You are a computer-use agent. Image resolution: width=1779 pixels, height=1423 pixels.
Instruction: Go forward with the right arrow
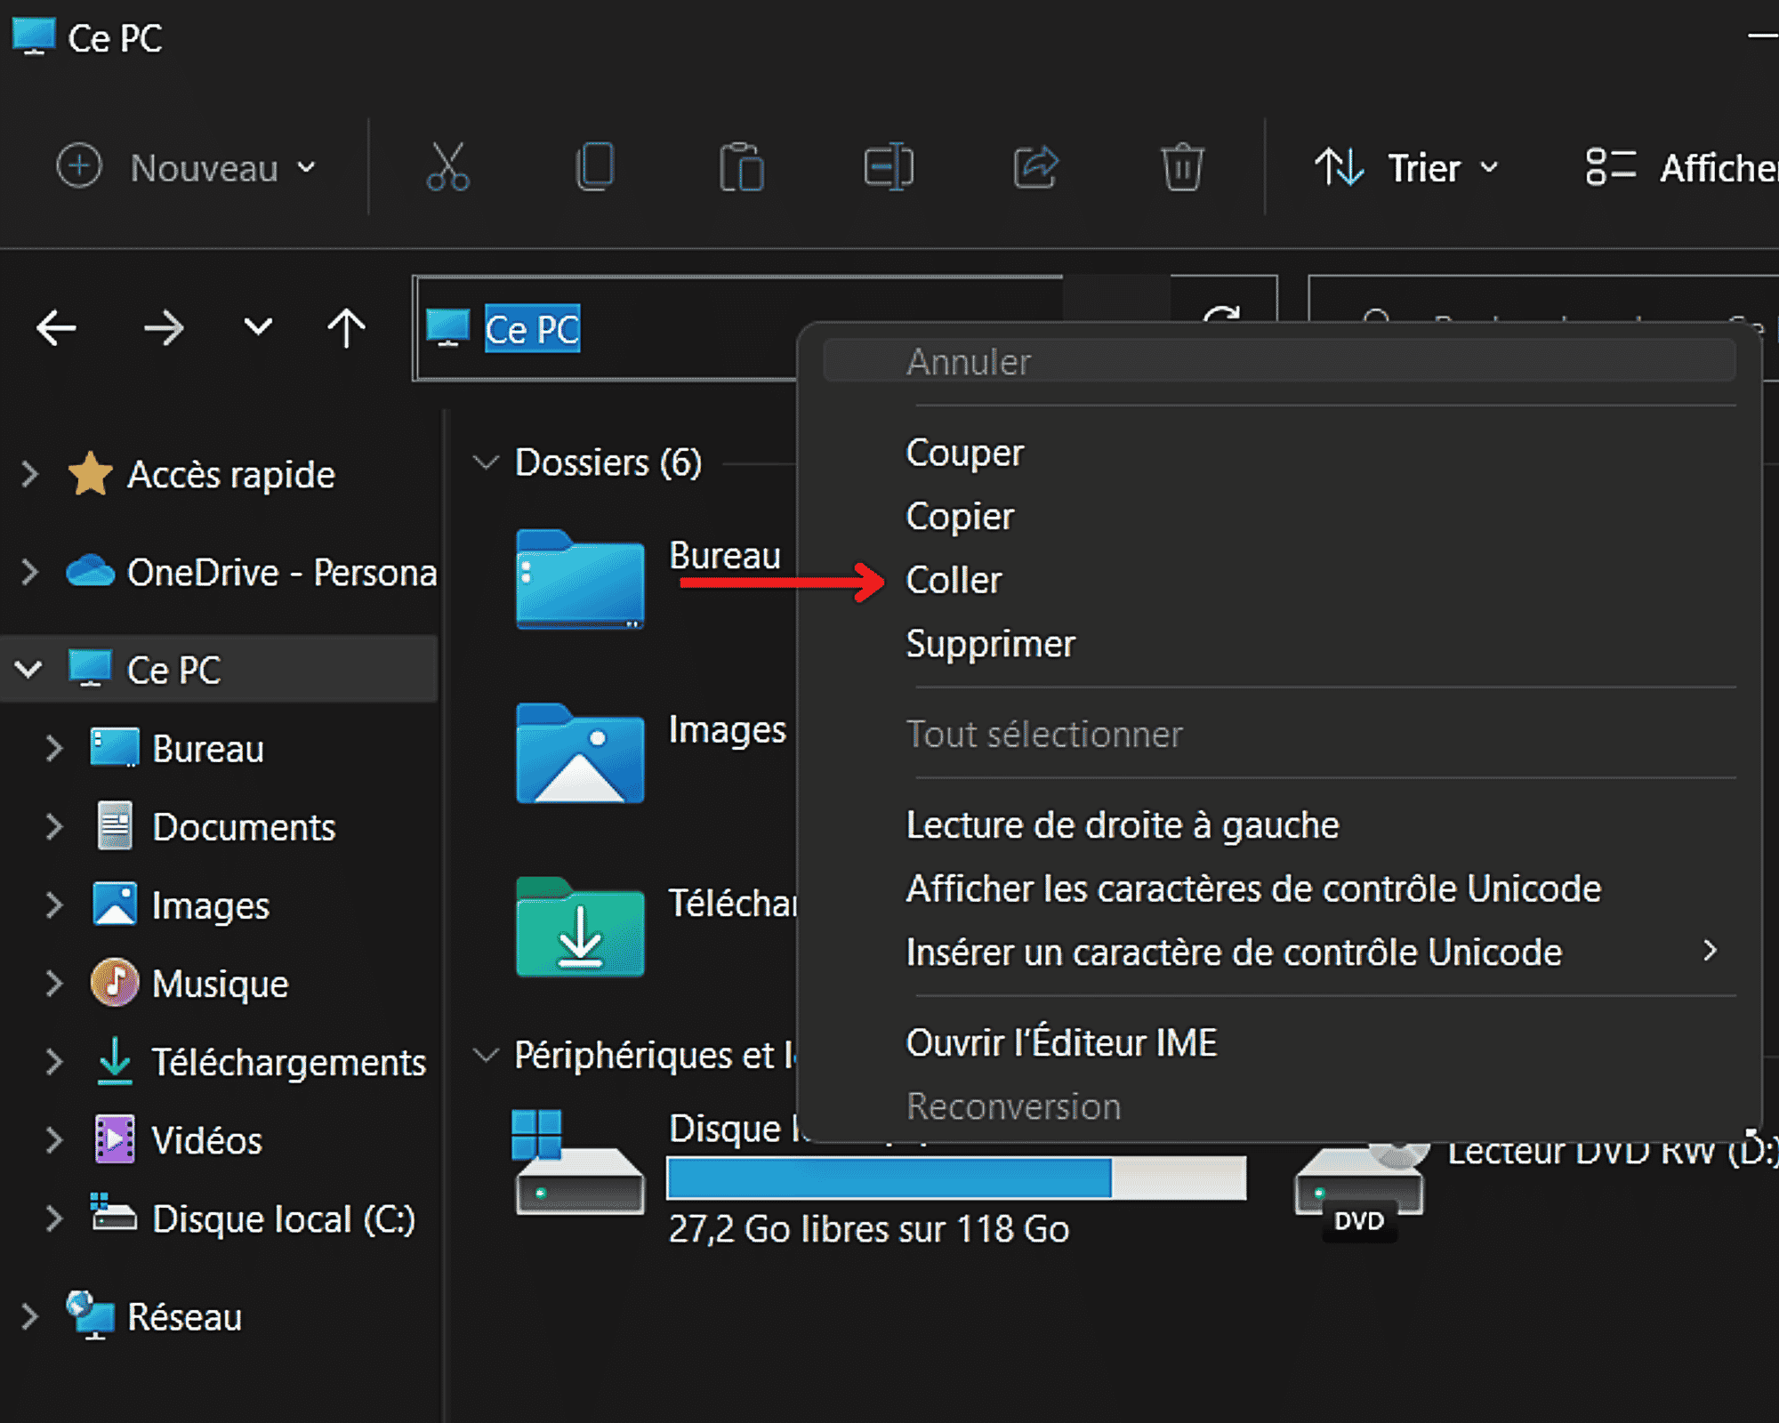click(x=164, y=328)
